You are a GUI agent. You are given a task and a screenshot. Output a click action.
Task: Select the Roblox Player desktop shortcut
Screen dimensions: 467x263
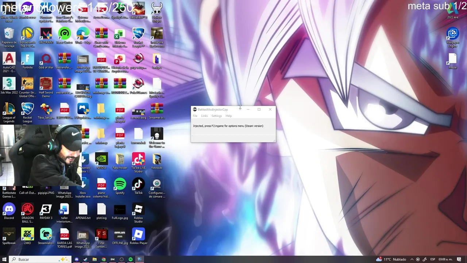click(x=138, y=236)
